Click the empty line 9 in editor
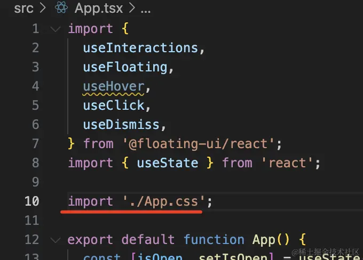This screenshot has height=260, width=363. click(208, 182)
